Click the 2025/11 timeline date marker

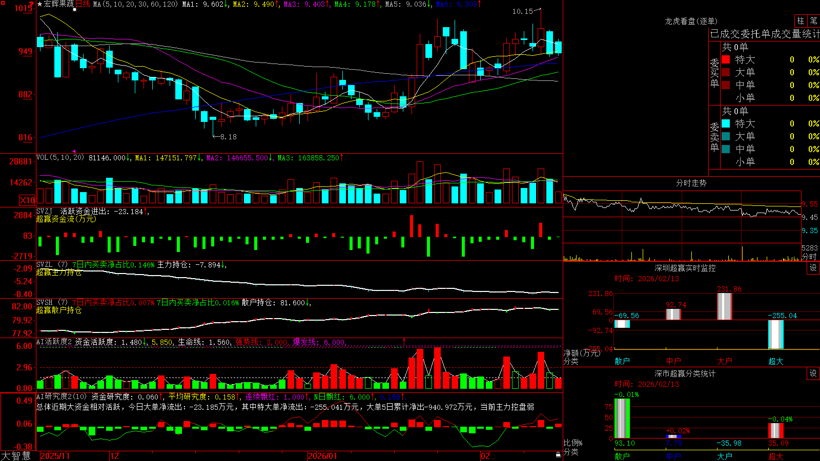tap(55, 456)
